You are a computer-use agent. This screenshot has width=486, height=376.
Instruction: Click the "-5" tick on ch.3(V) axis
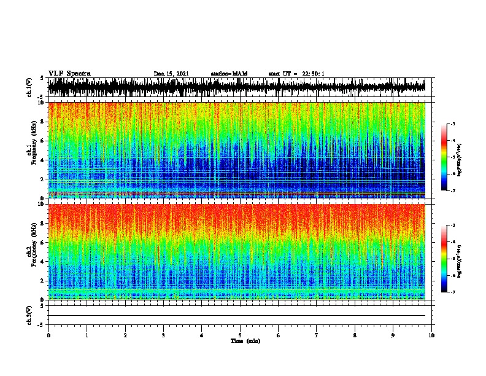coord(41,325)
